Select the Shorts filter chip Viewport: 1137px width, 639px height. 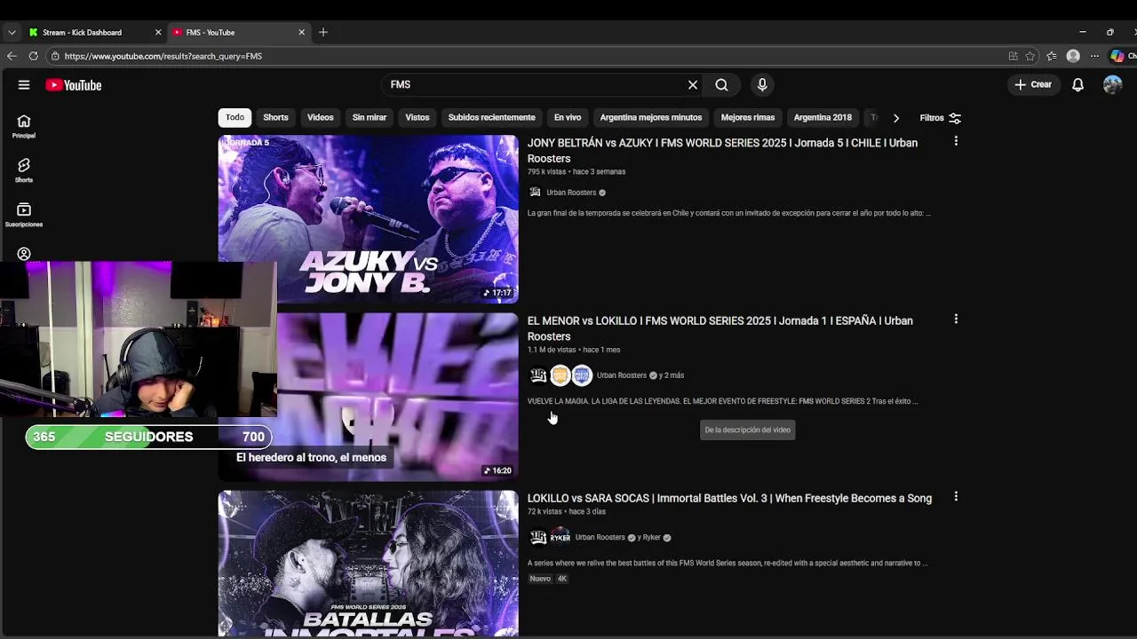pyautogui.click(x=275, y=117)
